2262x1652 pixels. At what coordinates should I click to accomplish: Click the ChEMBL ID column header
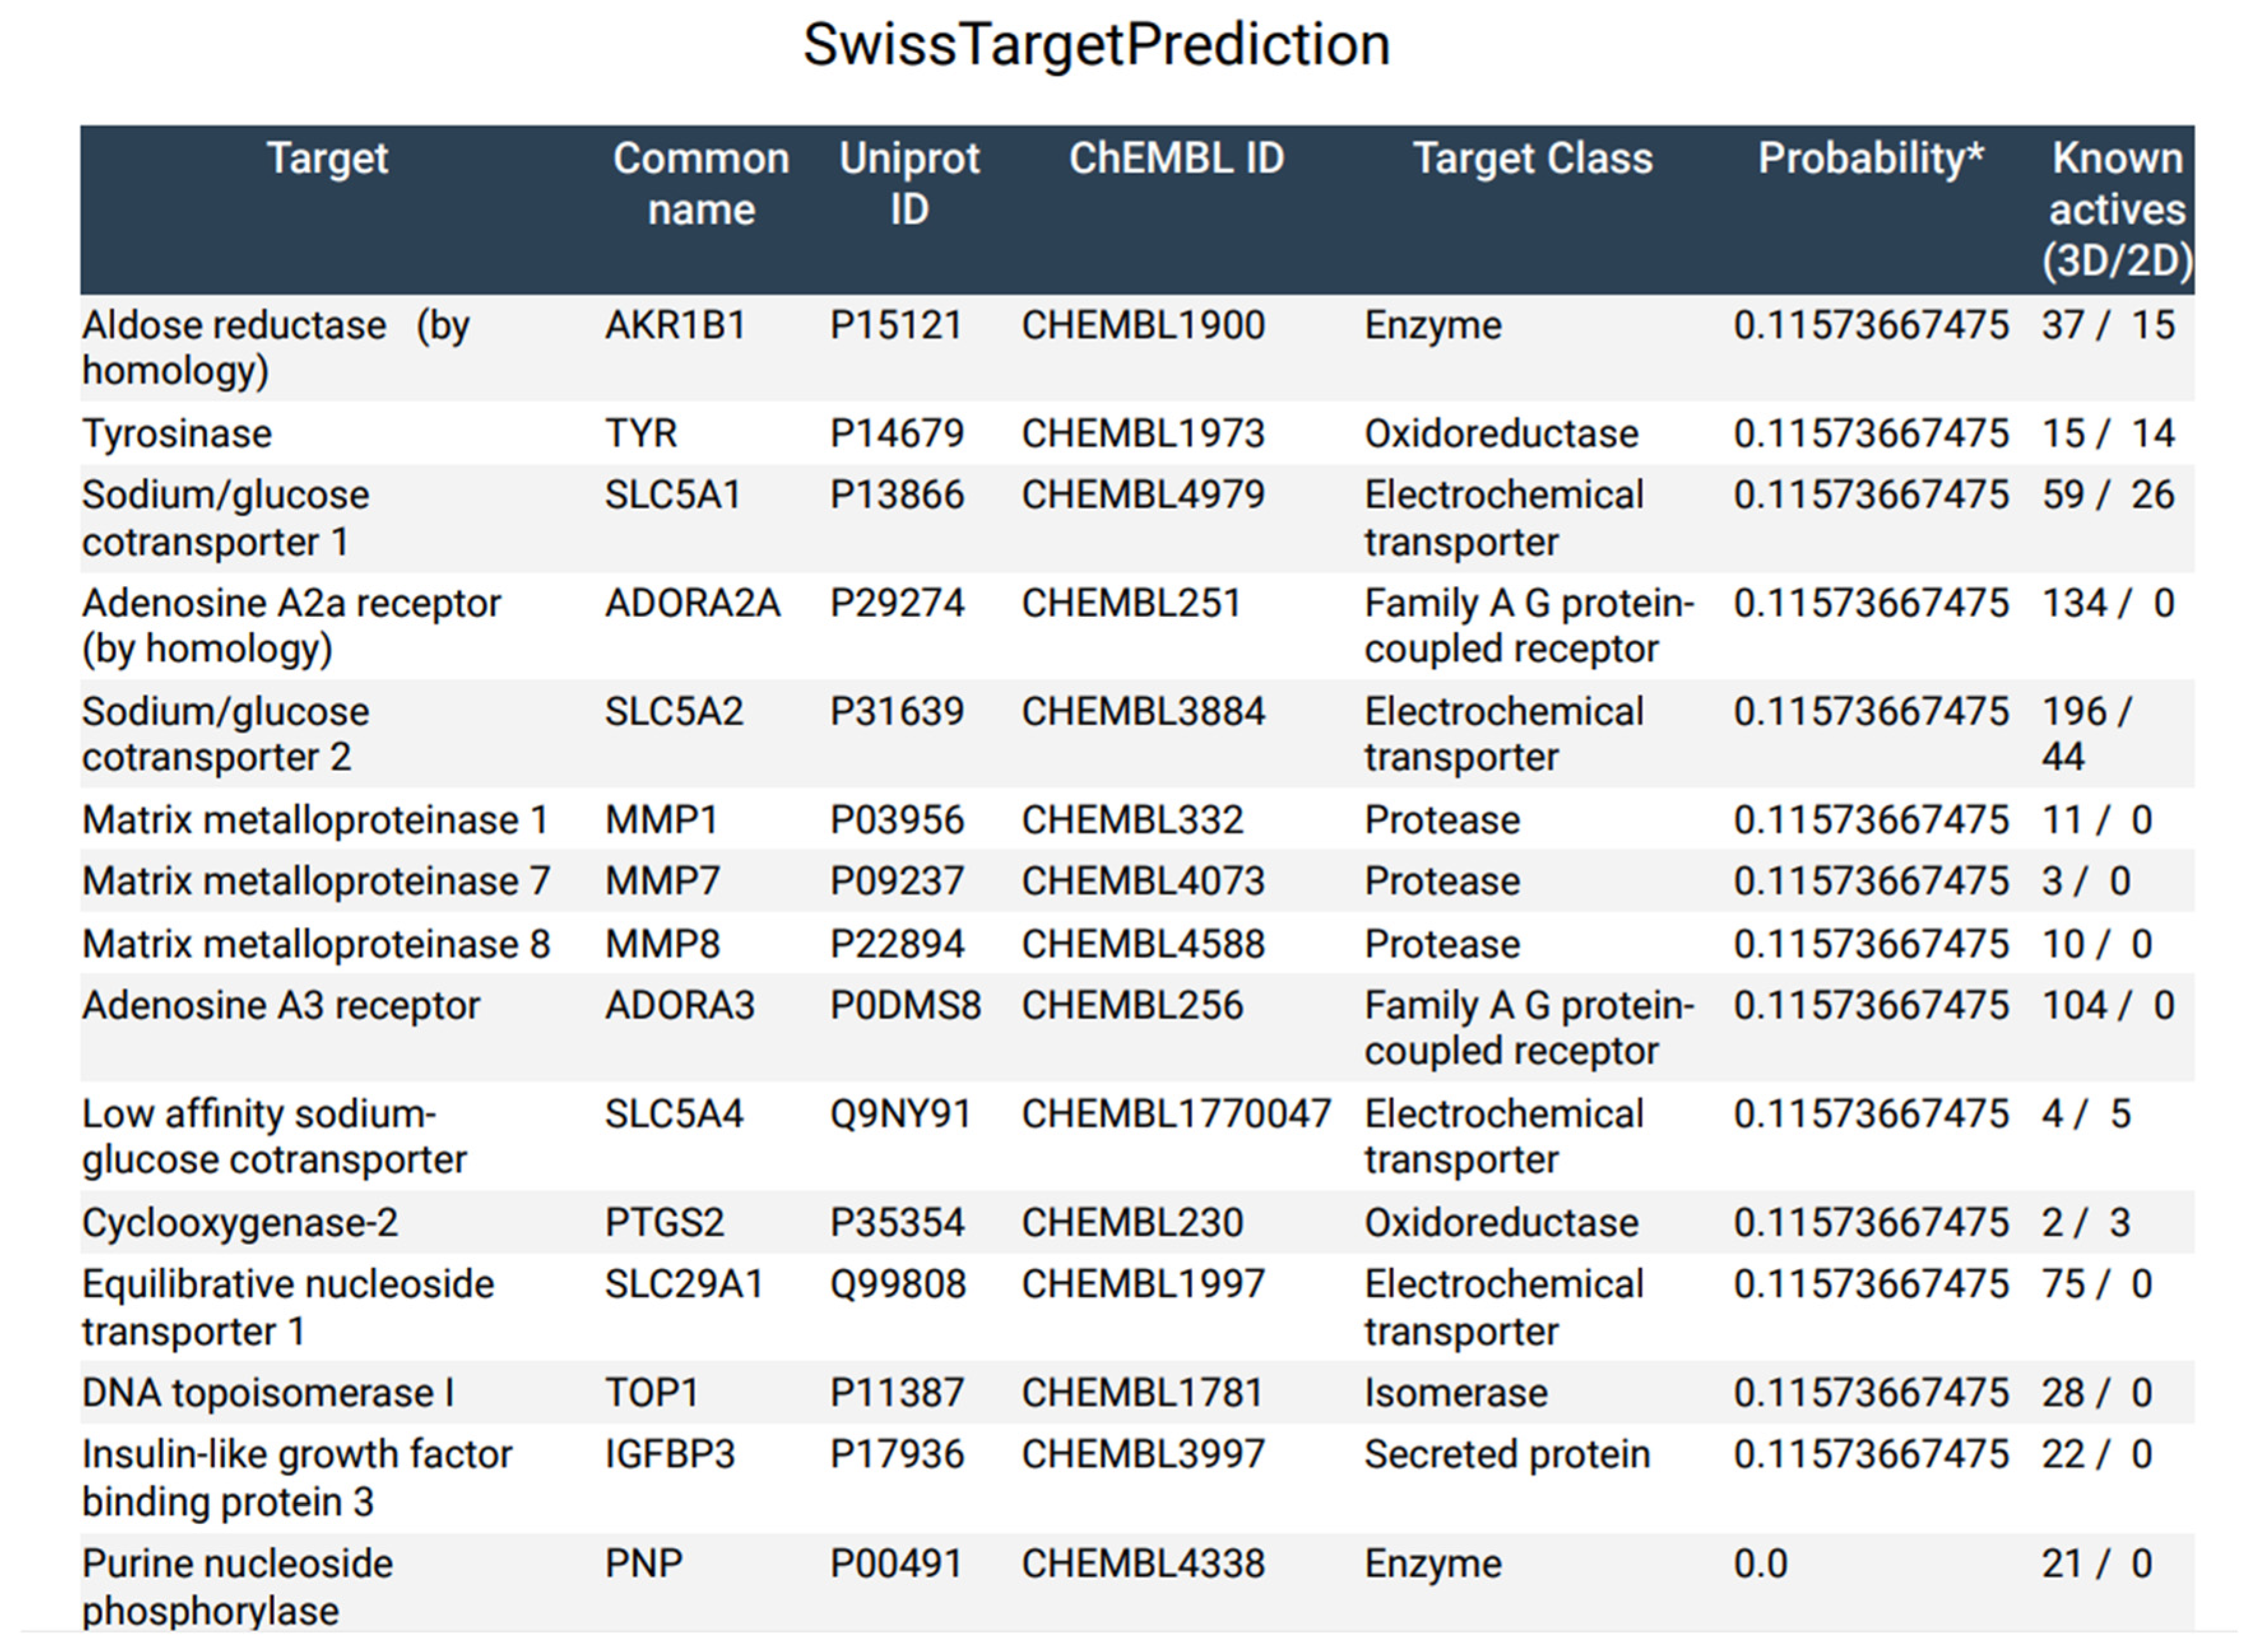[1176, 158]
